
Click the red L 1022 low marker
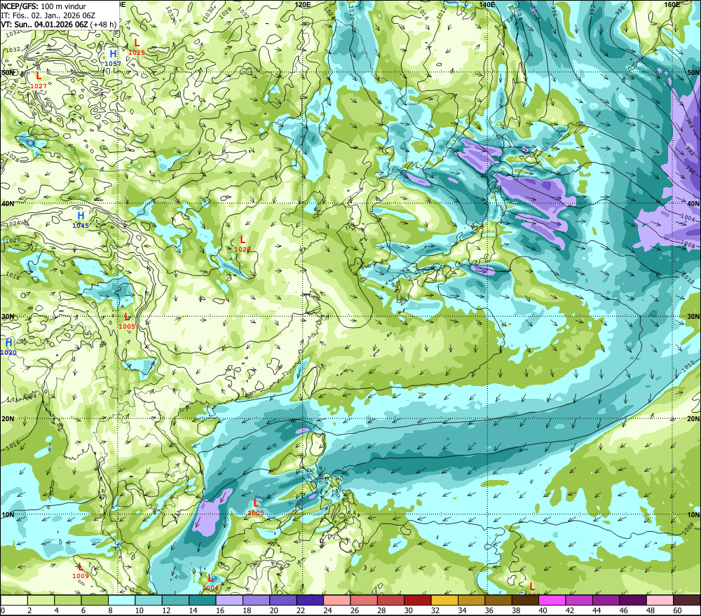(x=243, y=244)
